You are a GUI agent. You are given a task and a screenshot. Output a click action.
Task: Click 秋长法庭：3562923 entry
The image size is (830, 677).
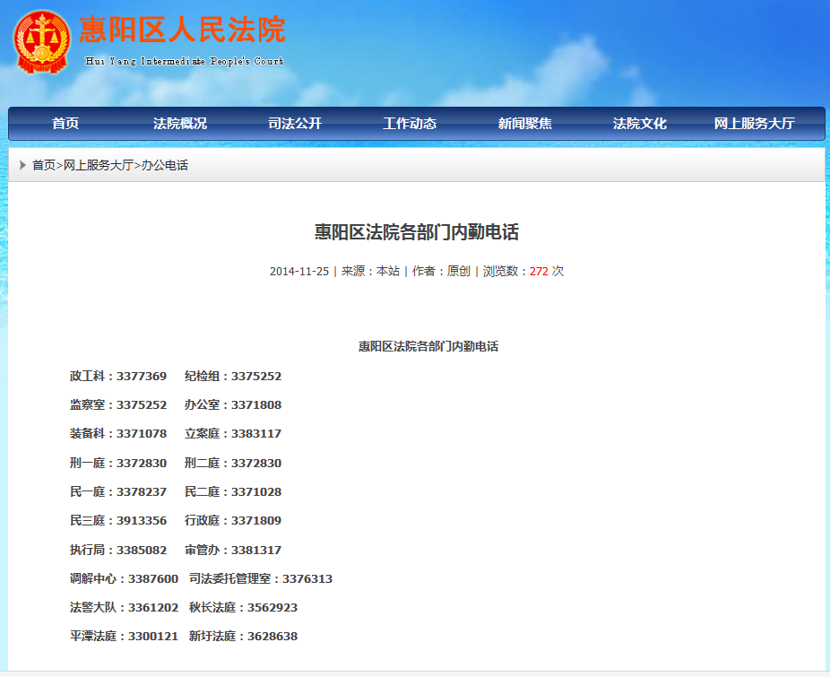(244, 607)
